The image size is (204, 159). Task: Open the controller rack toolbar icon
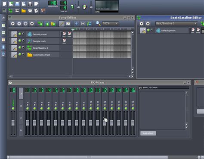coord(43,10)
